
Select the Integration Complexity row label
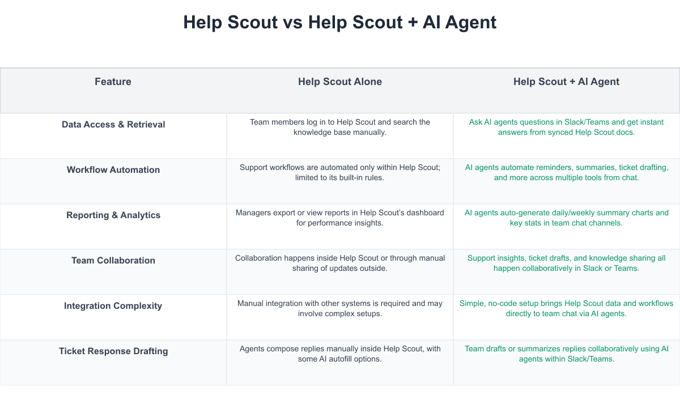point(113,306)
